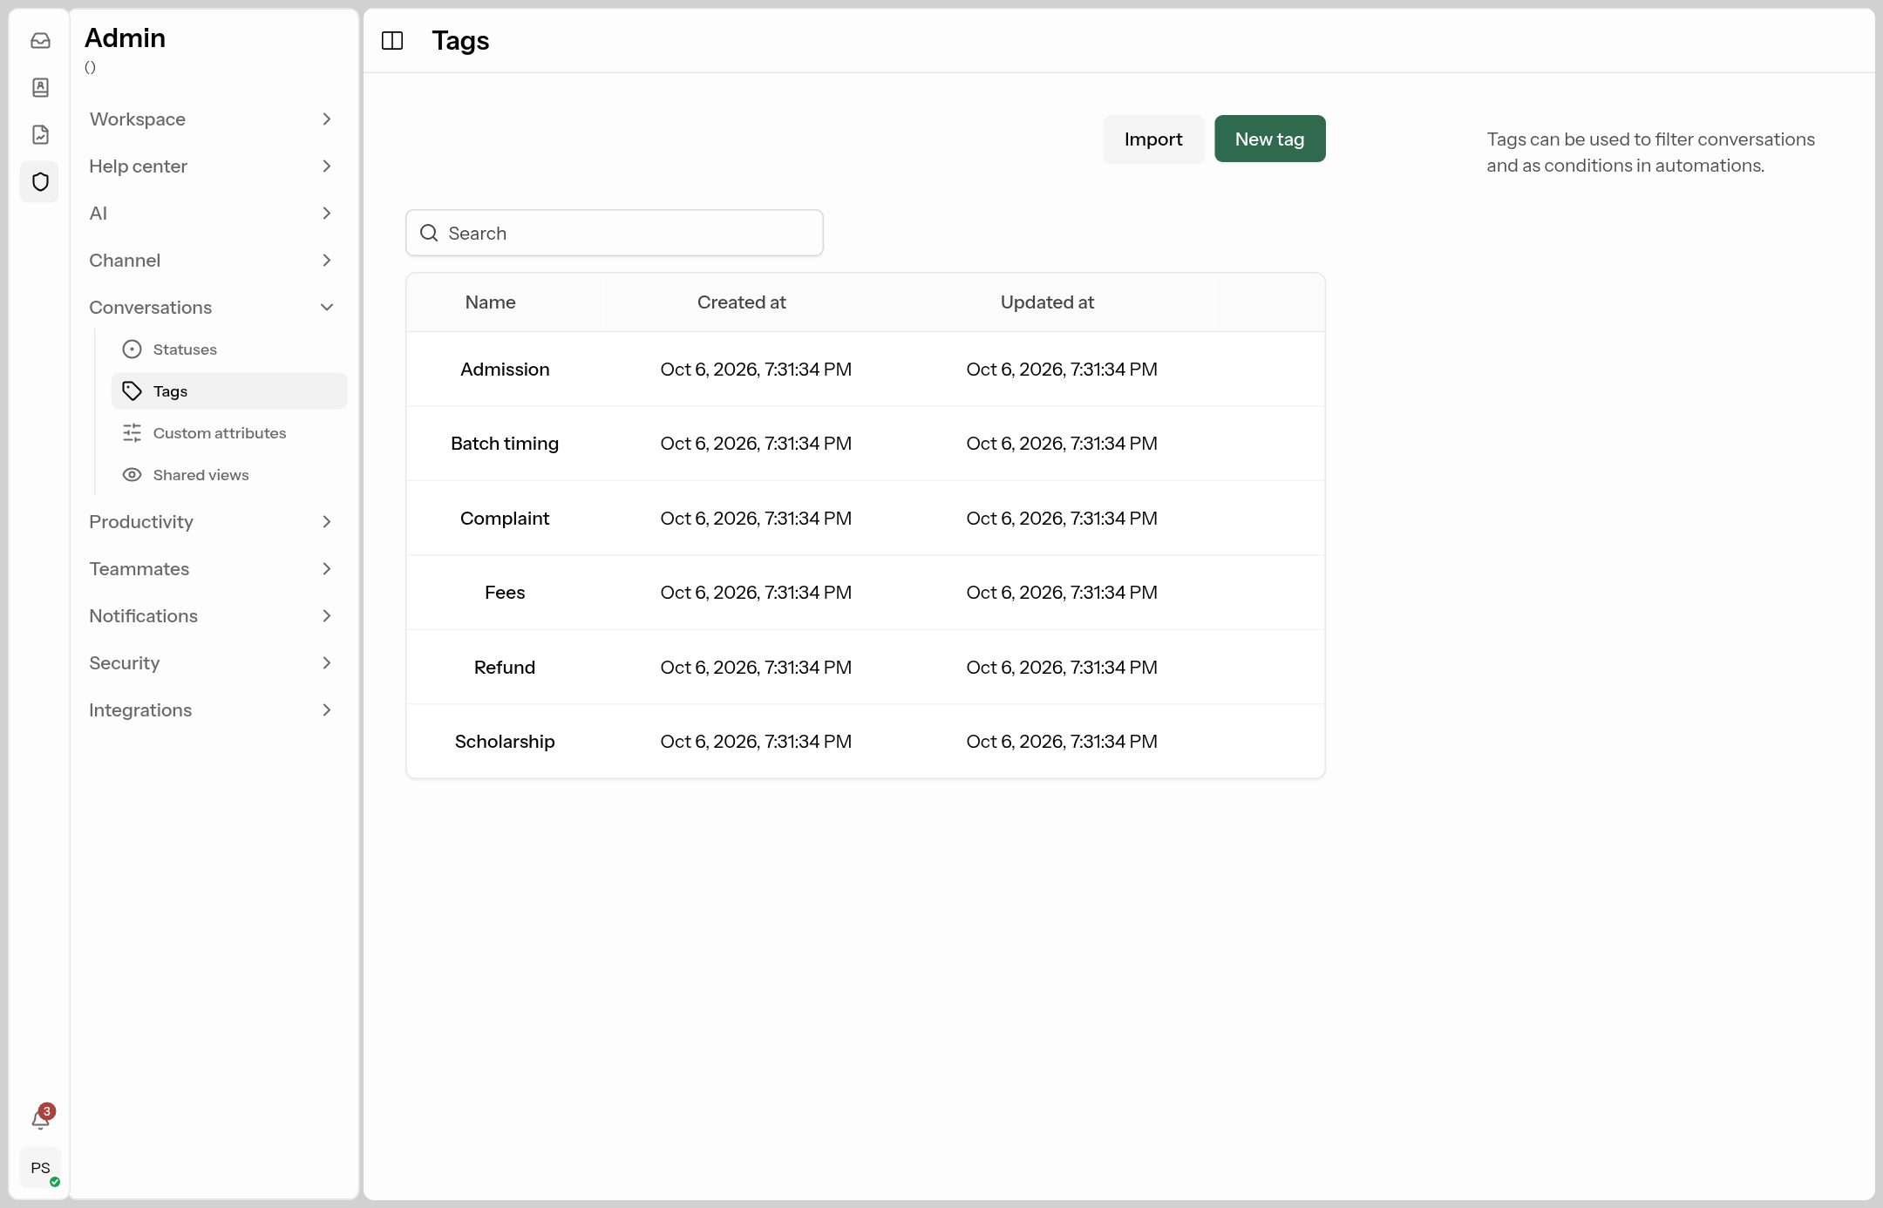Sort by the Updated at column header
Viewport: 1883px width, 1208px height.
(x=1047, y=302)
